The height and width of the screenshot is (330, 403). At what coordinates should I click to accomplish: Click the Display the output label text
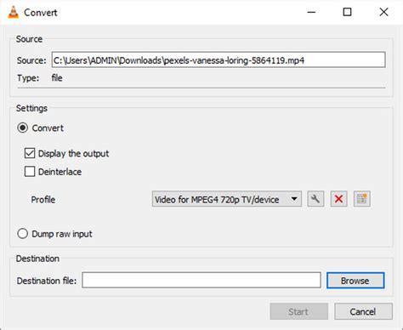(x=73, y=154)
